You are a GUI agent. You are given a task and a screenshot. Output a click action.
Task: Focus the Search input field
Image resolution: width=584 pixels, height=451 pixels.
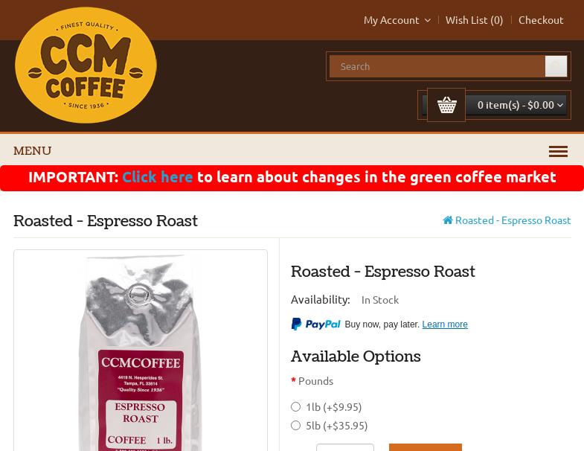[x=437, y=66]
